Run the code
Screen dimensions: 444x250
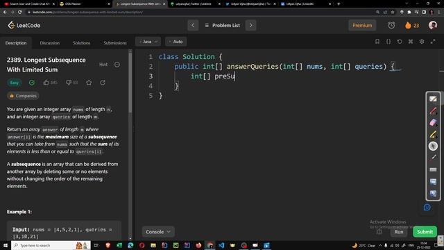coord(399,231)
